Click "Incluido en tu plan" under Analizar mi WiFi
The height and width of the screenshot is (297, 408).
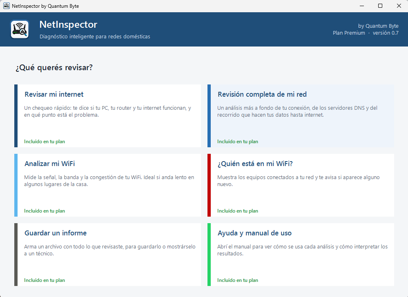click(x=45, y=211)
